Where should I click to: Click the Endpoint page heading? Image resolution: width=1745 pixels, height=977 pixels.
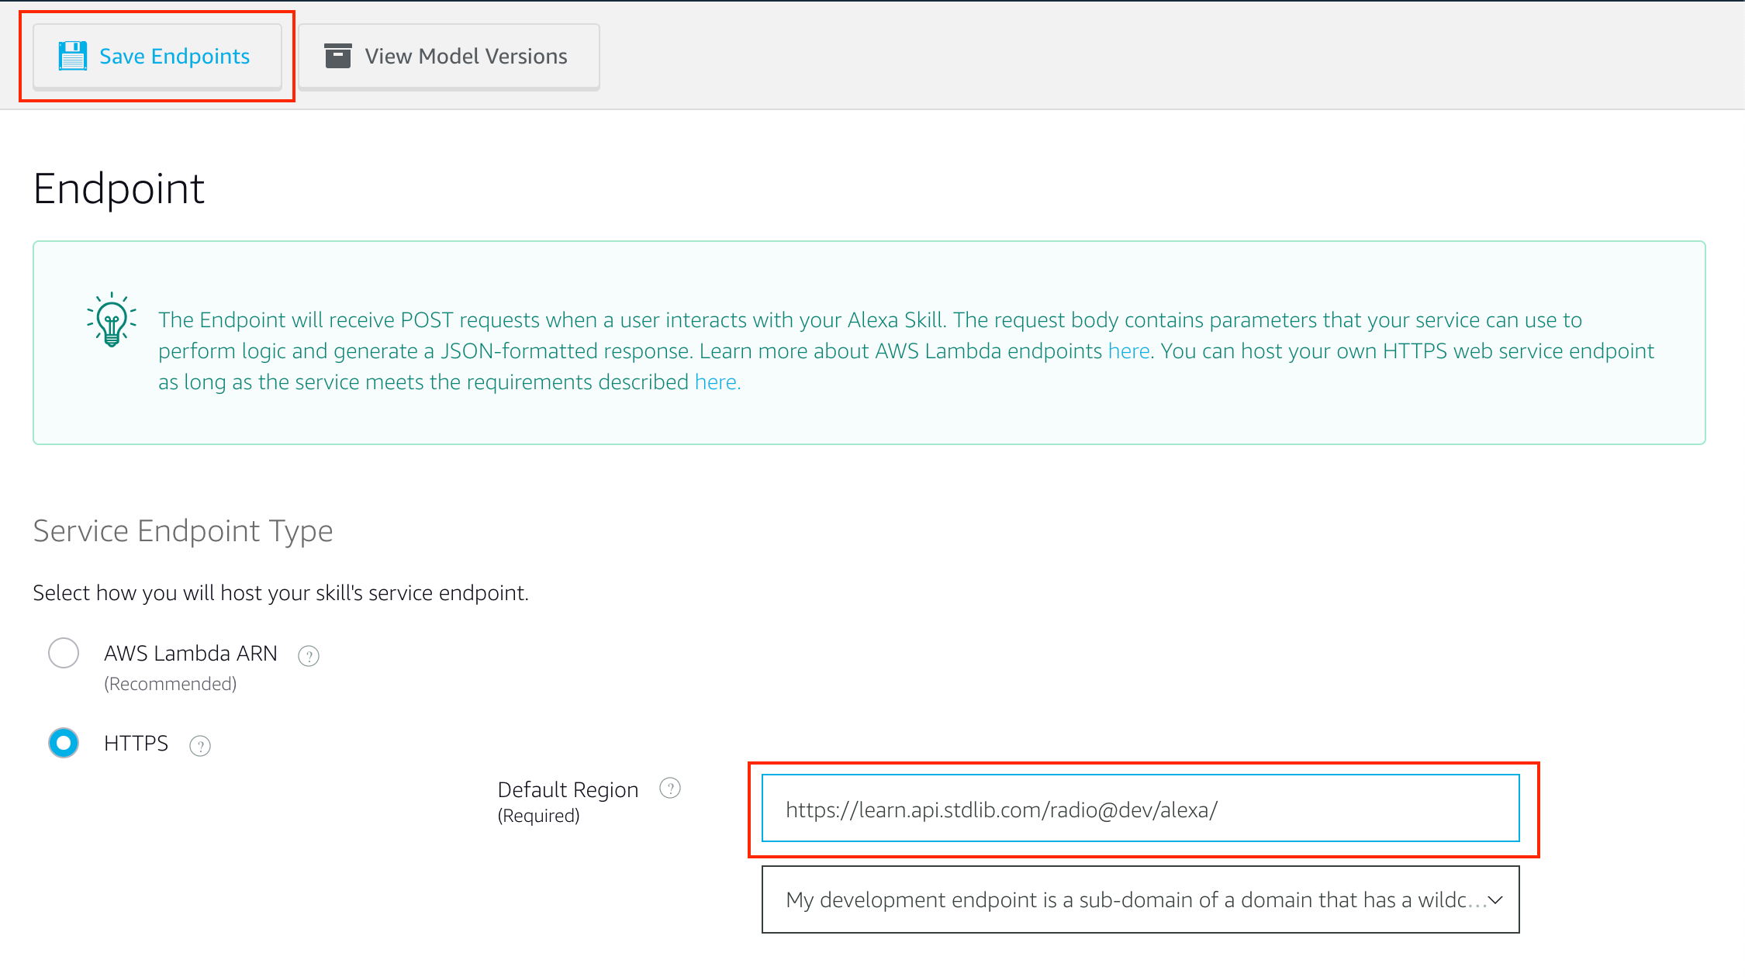pos(119,188)
